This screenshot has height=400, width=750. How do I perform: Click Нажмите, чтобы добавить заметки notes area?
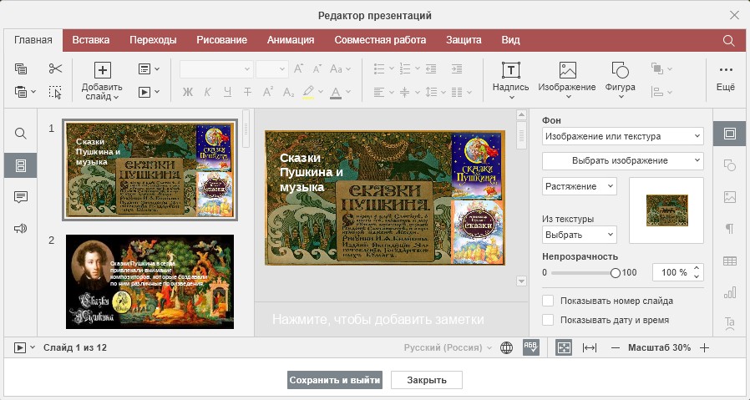(378, 319)
